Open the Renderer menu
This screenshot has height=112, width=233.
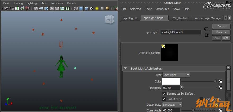click(x=57, y=3)
